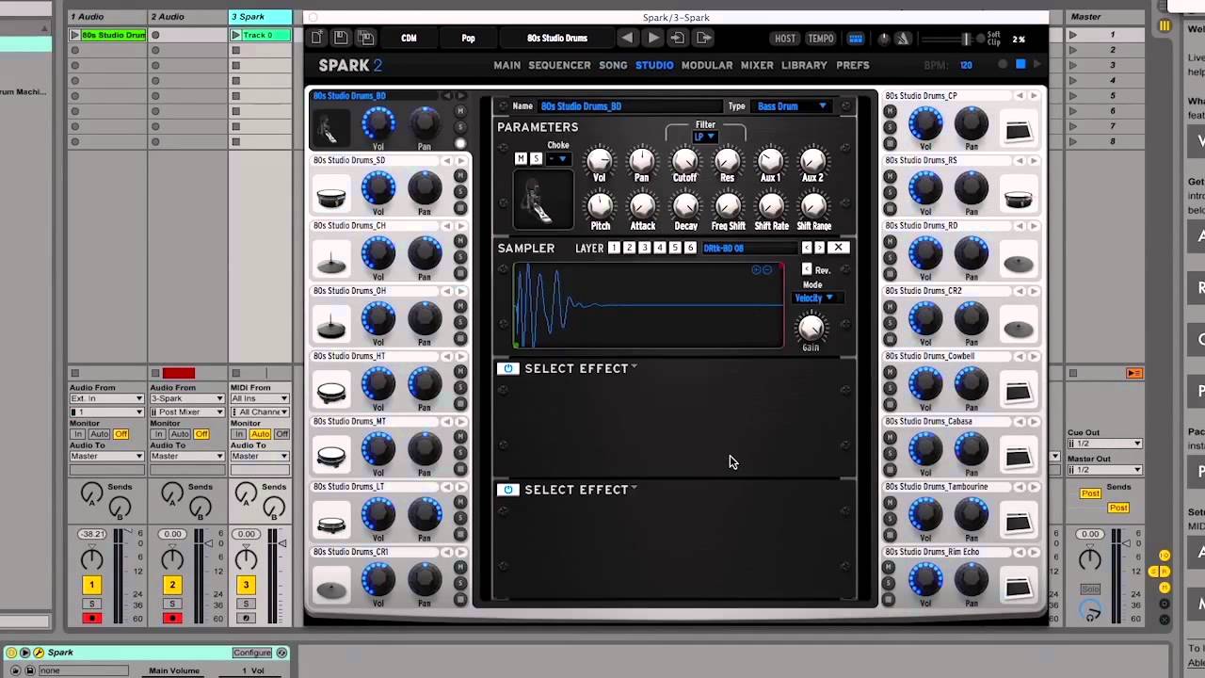The width and height of the screenshot is (1205, 678).
Task: Load previous sample with the < button
Action: [x=807, y=248]
